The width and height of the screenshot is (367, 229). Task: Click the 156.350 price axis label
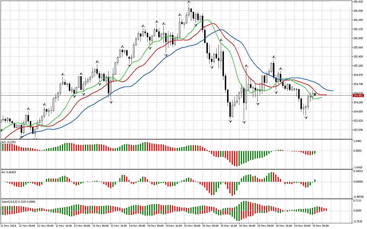coord(359,20)
